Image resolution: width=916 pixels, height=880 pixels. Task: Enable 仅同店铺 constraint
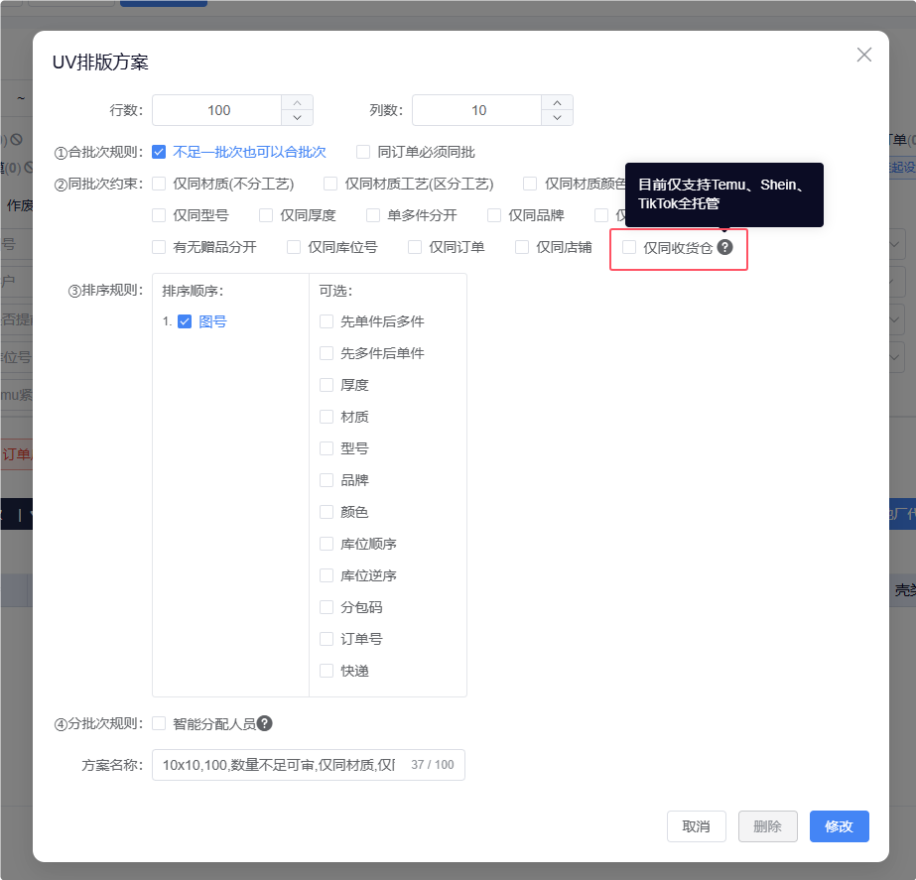click(522, 247)
